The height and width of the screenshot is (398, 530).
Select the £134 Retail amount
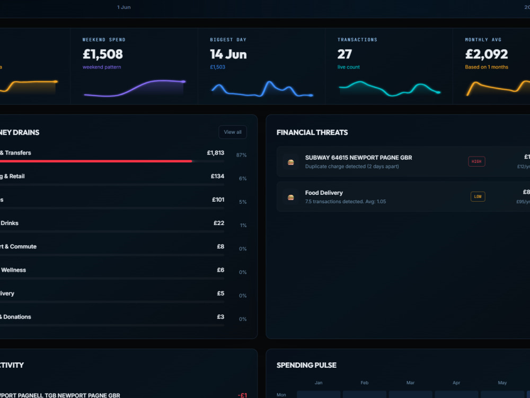(x=217, y=176)
